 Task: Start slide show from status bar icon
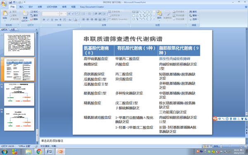pos(211,146)
